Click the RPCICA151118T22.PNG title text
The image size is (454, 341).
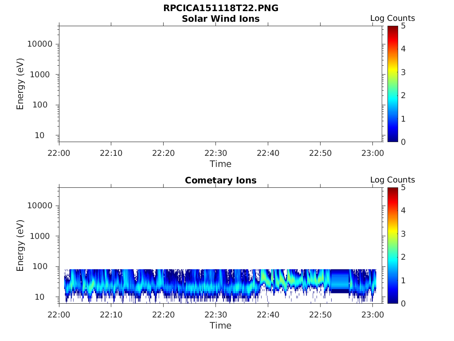click(x=221, y=8)
